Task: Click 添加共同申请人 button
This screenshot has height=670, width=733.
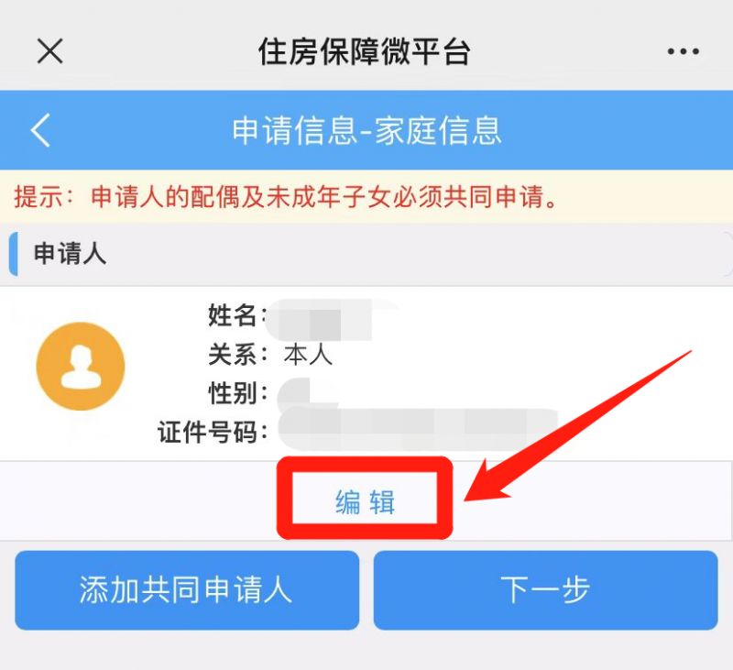Action: (x=187, y=590)
